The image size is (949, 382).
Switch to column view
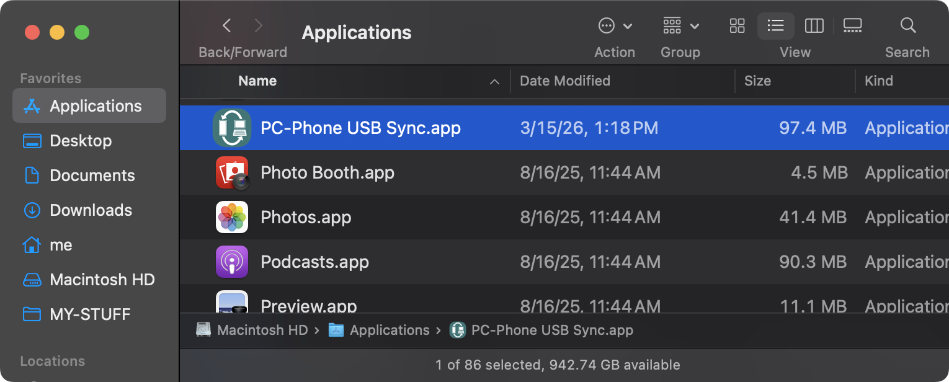pos(814,25)
